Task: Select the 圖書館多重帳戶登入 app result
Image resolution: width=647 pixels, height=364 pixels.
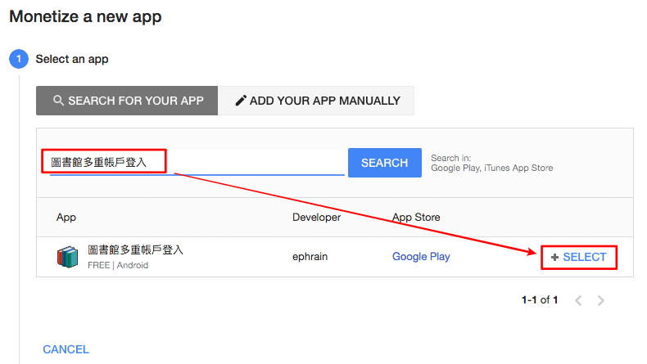Action: pos(578,257)
